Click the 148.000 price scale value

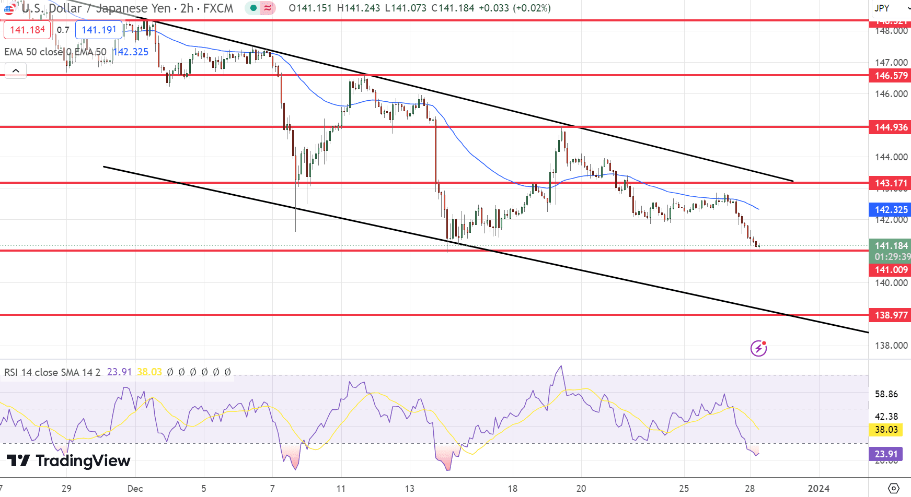tap(891, 31)
